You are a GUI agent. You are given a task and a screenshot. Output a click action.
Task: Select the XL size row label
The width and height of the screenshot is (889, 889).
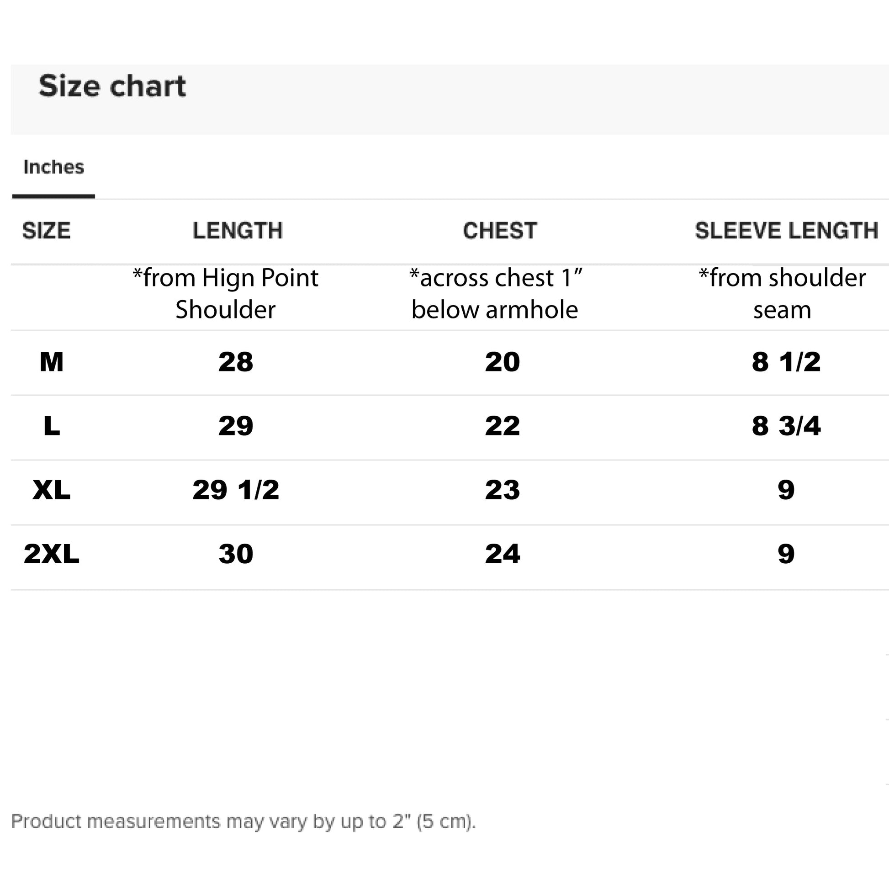[52, 490]
